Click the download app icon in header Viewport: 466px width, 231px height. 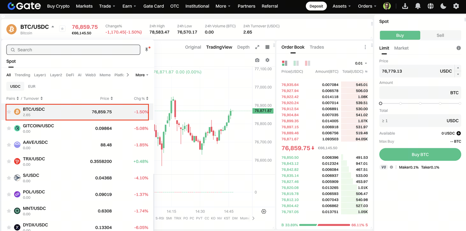coord(405,6)
